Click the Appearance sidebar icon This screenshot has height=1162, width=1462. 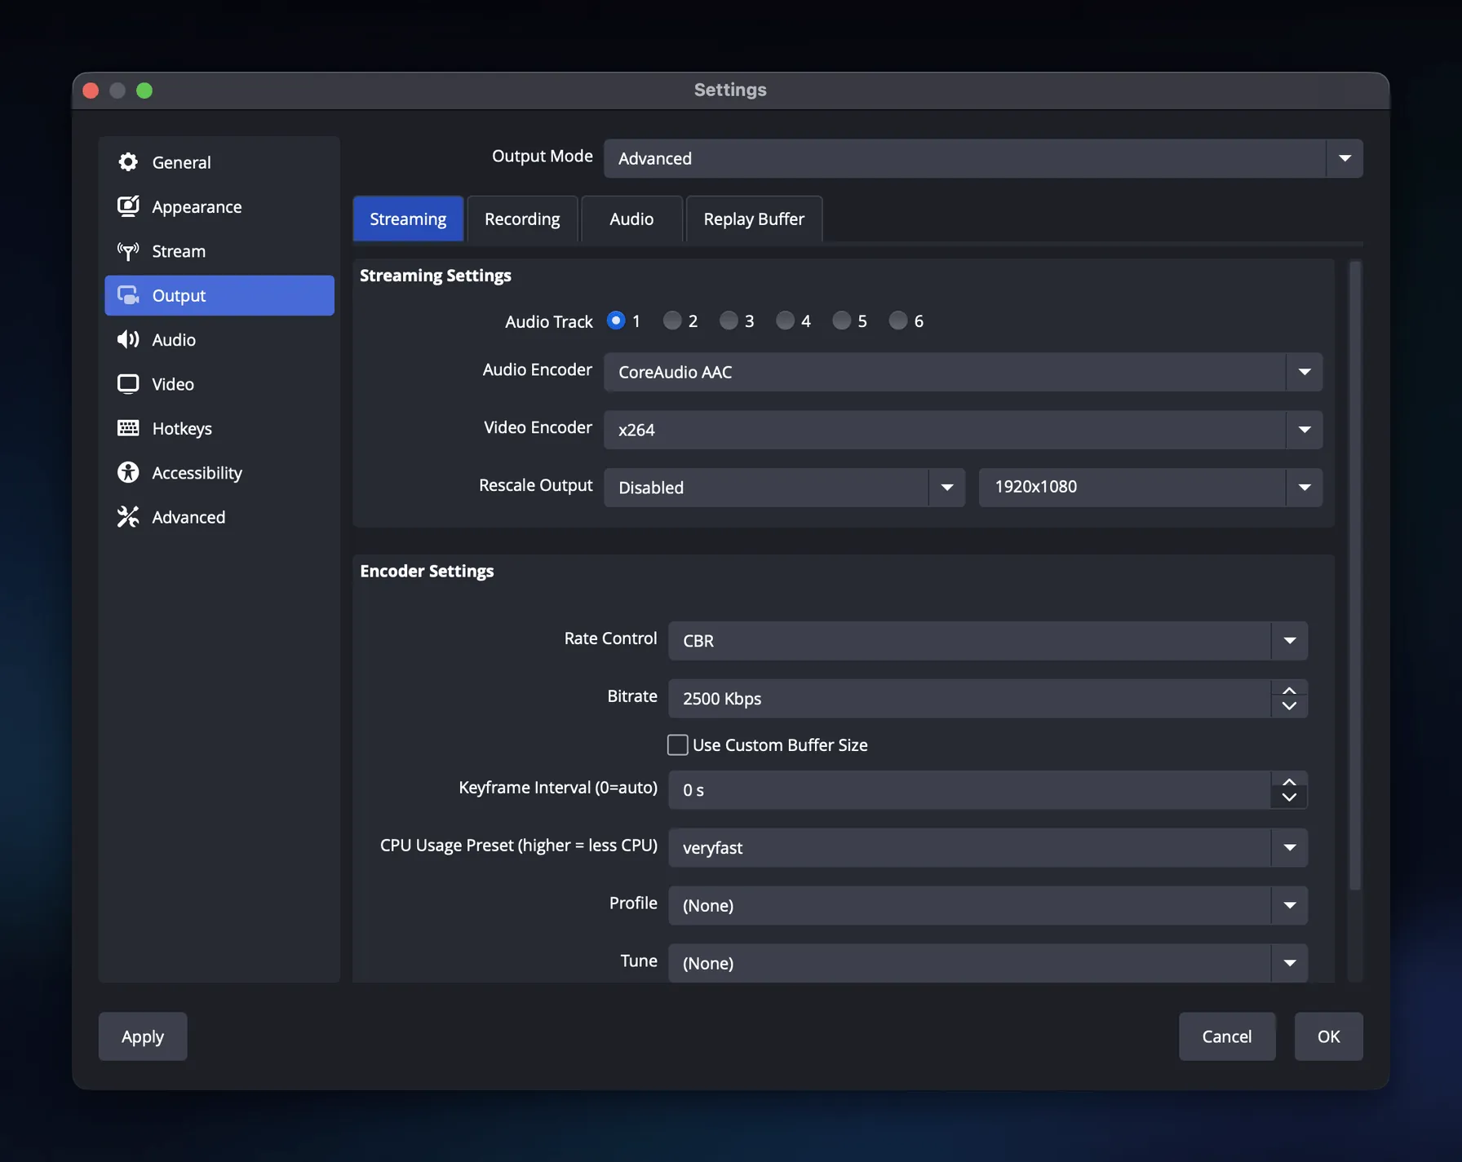coord(128,206)
